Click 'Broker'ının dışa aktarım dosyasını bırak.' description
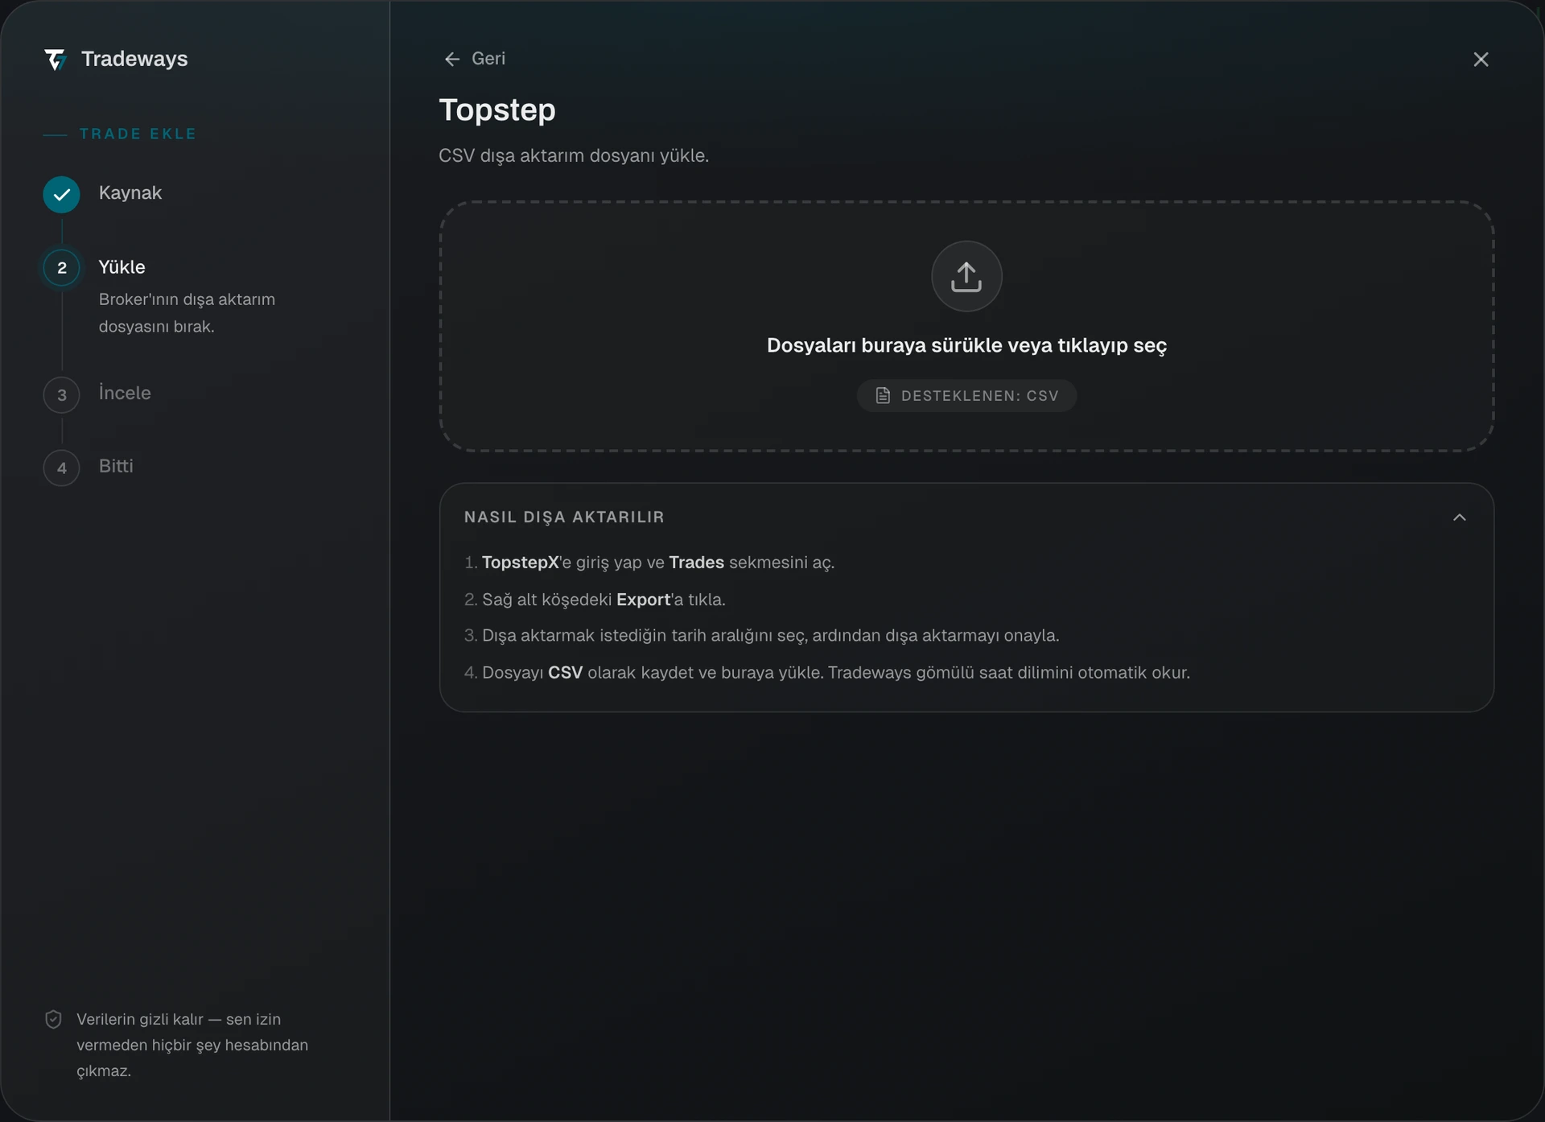This screenshot has height=1122, width=1545. coord(187,313)
